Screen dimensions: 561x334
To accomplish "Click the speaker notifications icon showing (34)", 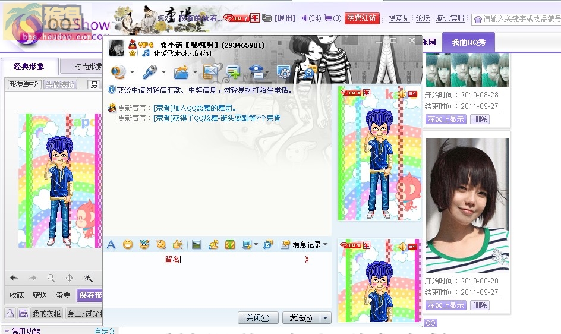I will (304, 18).
